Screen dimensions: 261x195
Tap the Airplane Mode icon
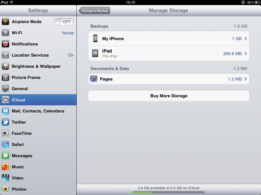pos(6,22)
